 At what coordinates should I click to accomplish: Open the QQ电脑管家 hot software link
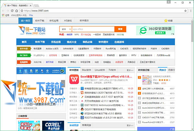tap(79, 55)
